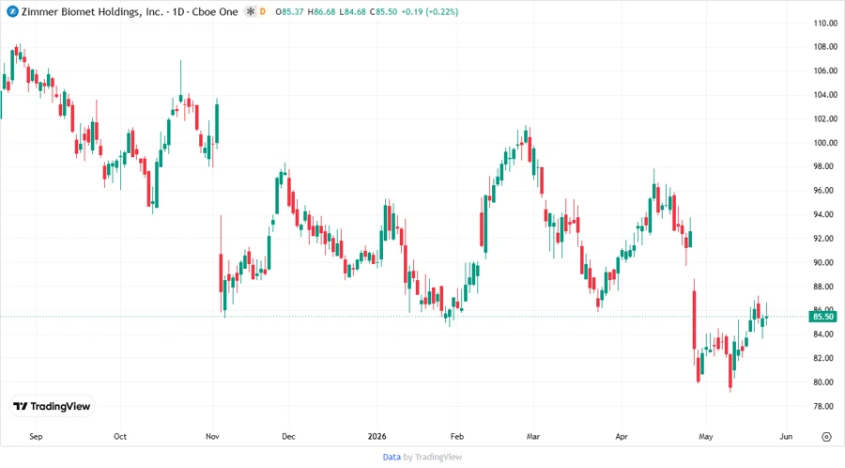The width and height of the screenshot is (845, 468).
Task: Click the high value H86.68
Action: pos(322,11)
